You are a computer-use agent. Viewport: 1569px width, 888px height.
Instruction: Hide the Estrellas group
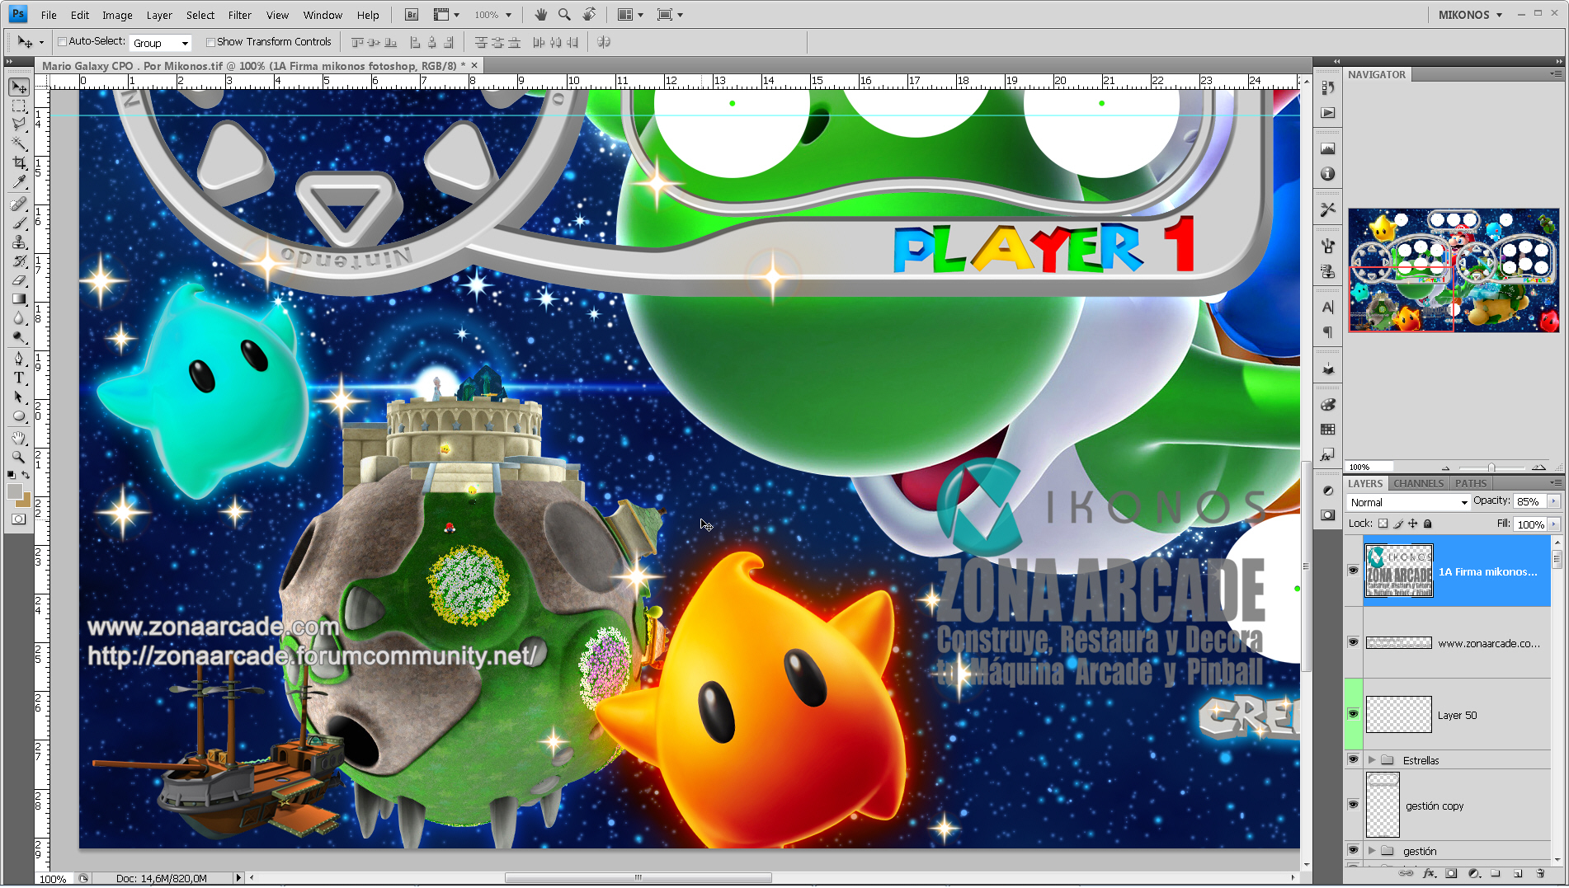click(x=1353, y=759)
